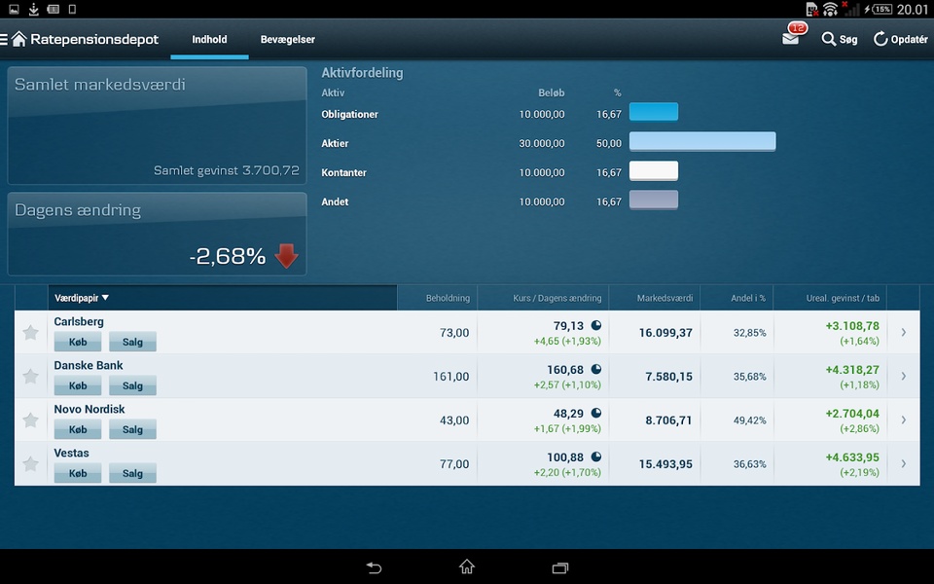
Task: Click the grey Andet allocation bar
Action: 654,200
